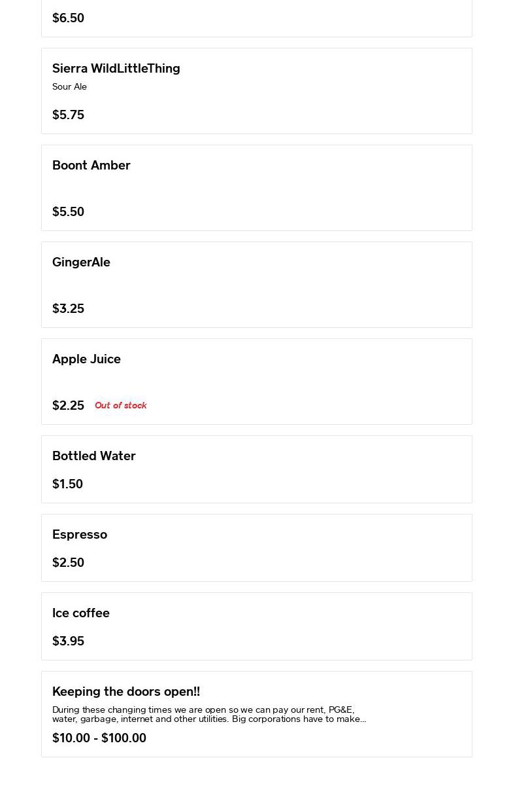The image size is (513, 792).
Task: Open the Ice coffee menu item
Action: (x=81, y=613)
